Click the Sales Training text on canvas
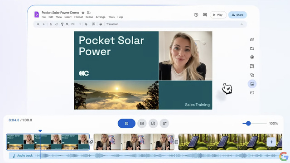290x163 pixels. point(198,105)
